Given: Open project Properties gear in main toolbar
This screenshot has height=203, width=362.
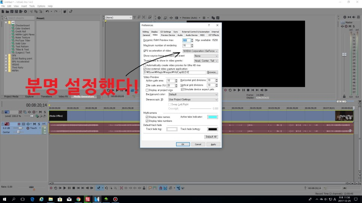Looking at the screenshot, I should point(25,12).
